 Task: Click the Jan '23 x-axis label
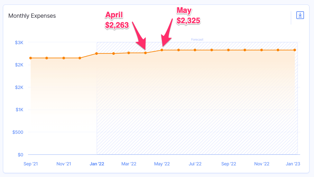click(x=293, y=164)
